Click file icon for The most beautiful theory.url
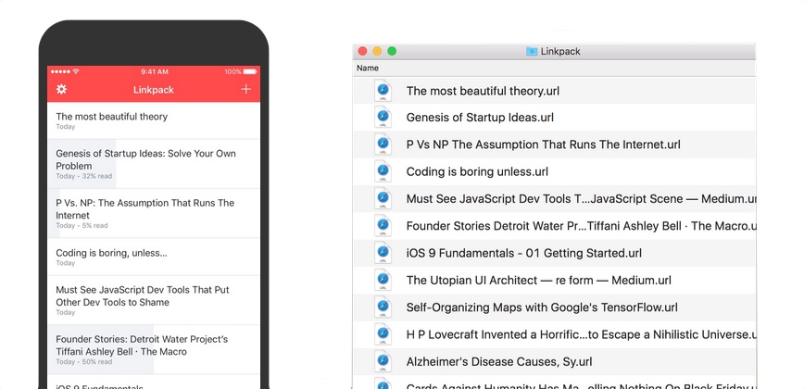 pos(383,91)
